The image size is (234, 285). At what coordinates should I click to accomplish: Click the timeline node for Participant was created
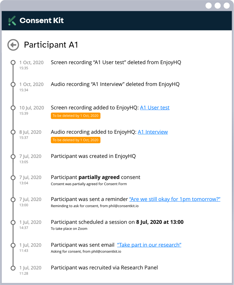coord(13,156)
